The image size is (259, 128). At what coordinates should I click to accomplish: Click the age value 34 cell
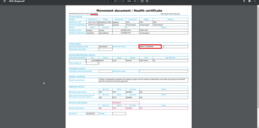(x=170, y=61)
